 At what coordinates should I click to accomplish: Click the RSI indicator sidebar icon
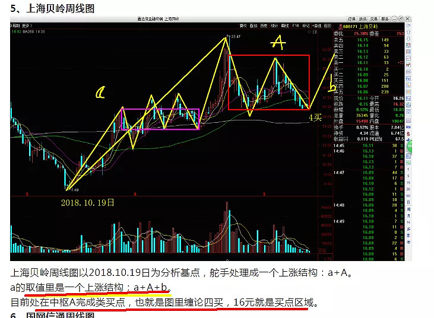(408, 128)
